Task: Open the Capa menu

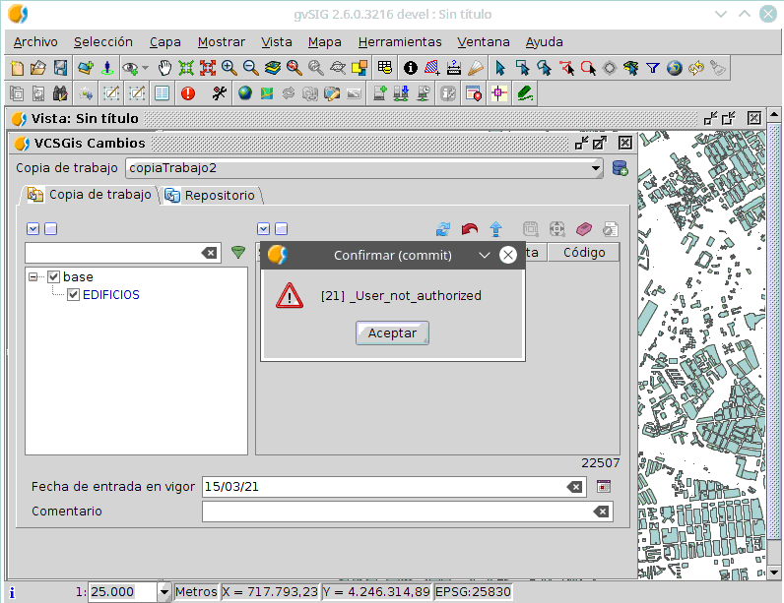Action: [x=165, y=42]
